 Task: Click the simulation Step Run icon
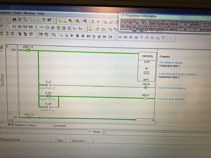click(x=88, y=36)
